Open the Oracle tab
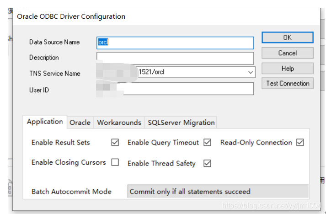Image resolution: width=326 pixels, height=214 pixels. point(80,123)
